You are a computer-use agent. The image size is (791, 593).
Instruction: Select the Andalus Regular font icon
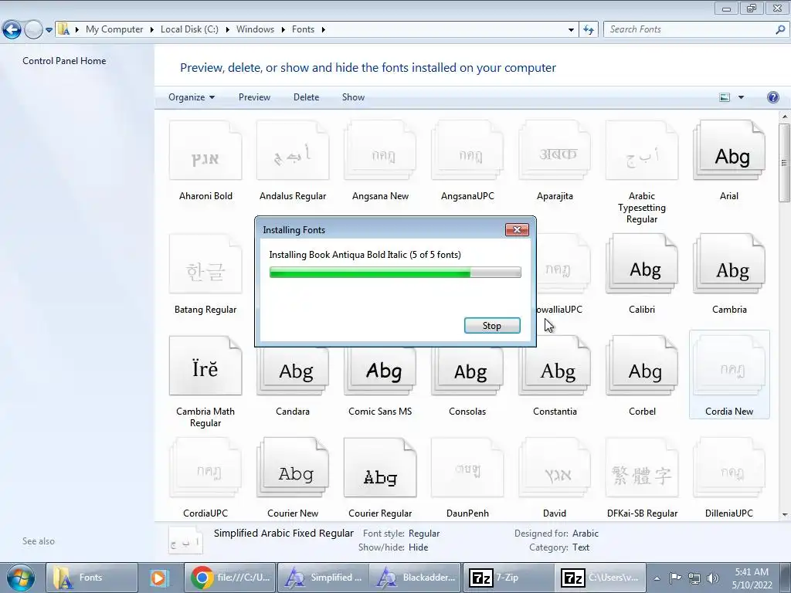[293, 151]
